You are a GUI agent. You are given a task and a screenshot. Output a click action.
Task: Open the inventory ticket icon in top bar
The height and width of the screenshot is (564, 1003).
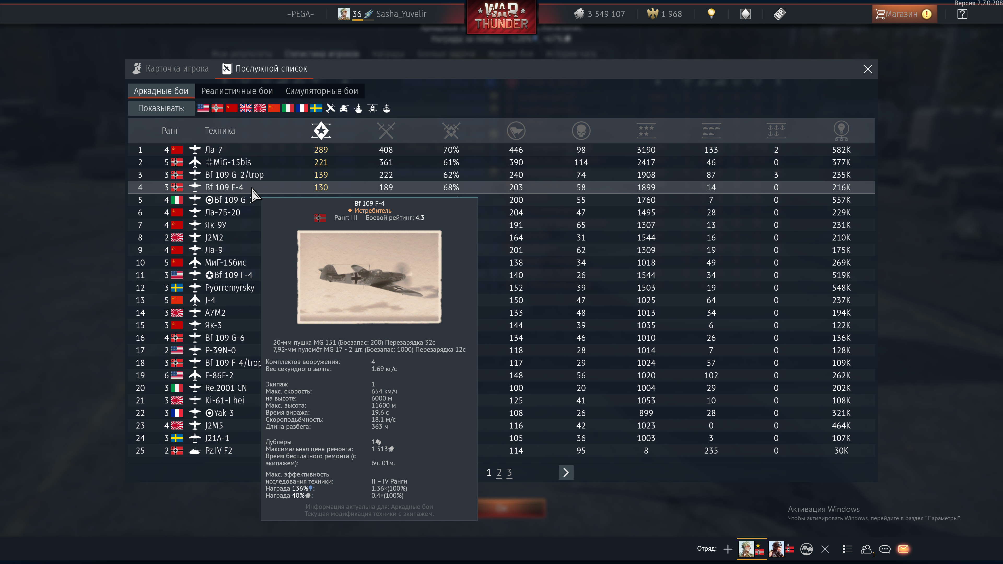point(779,14)
